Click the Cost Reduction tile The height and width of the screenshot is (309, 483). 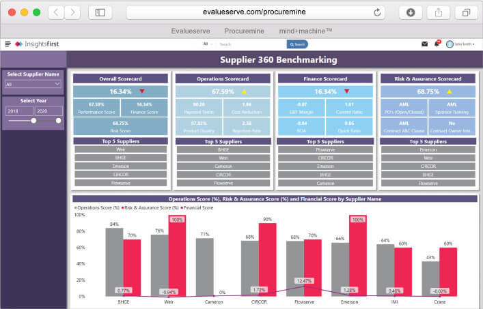coord(247,108)
